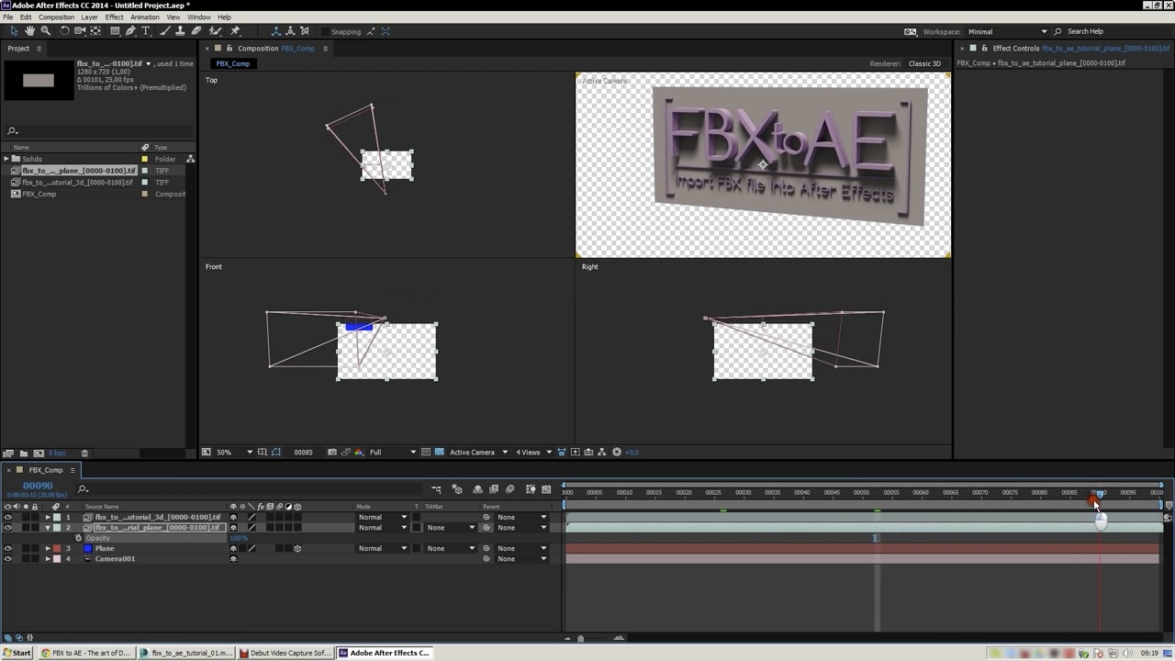This screenshot has width=1175, height=661.
Task: Open the 4 Views layout dropdown
Action: pos(530,452)
